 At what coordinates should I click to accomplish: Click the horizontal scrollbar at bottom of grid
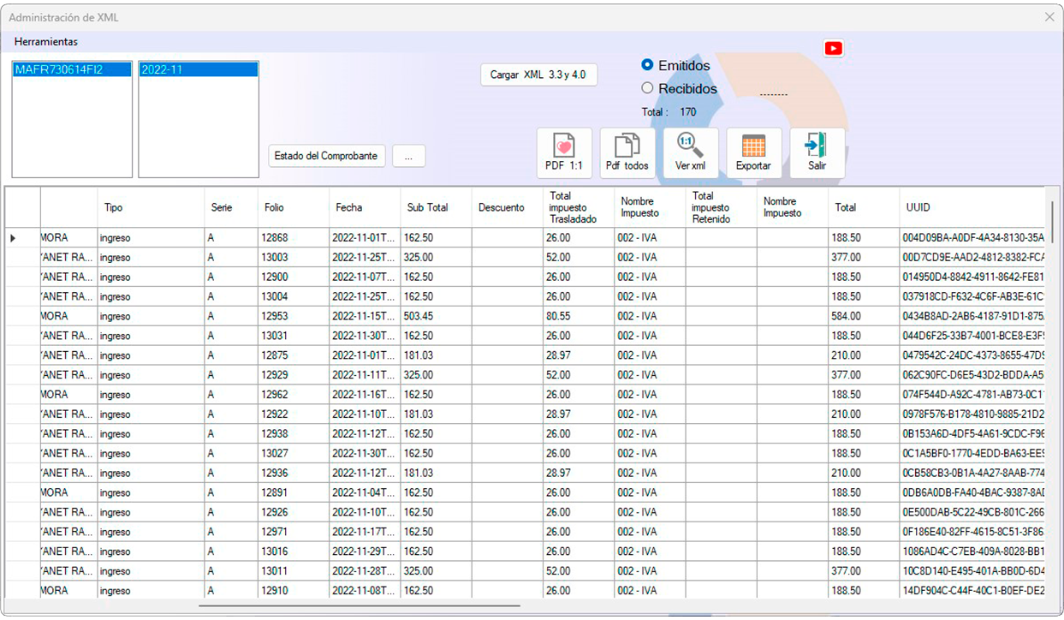point(360,605)
